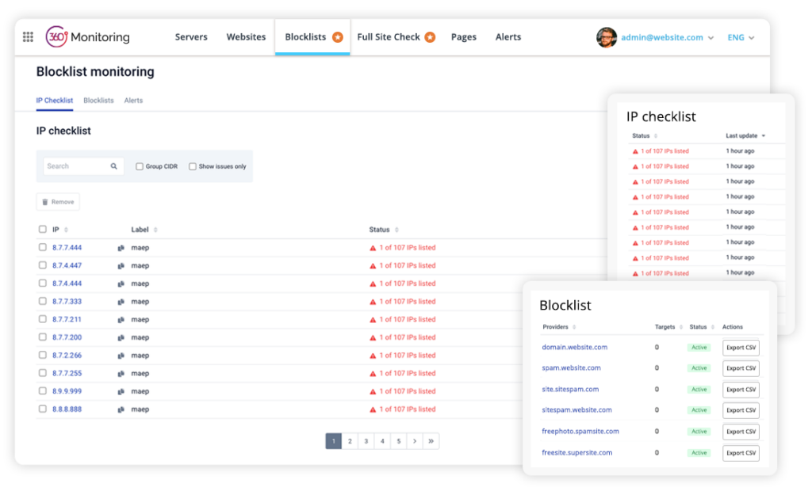Click the trash icon on the Remove button

[46, 201]
